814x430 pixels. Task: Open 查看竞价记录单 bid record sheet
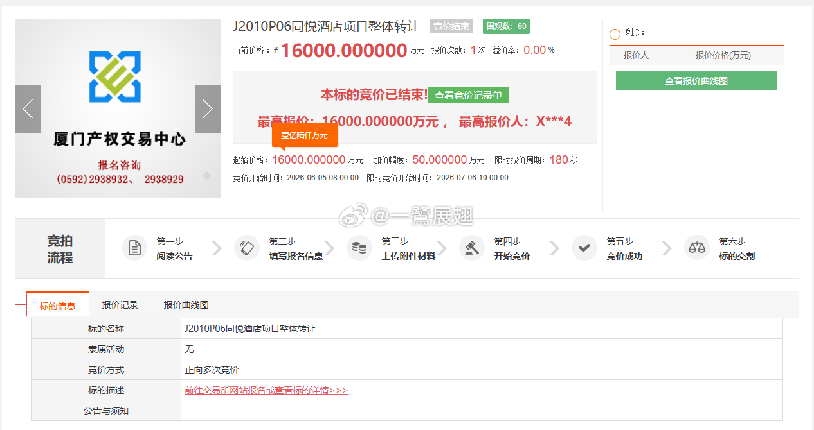pos(468,95)
